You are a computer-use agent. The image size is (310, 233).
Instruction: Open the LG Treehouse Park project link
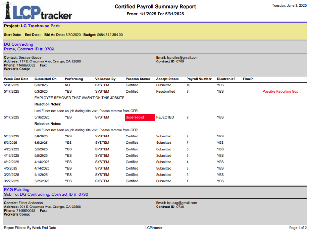[x=40, y=26]
